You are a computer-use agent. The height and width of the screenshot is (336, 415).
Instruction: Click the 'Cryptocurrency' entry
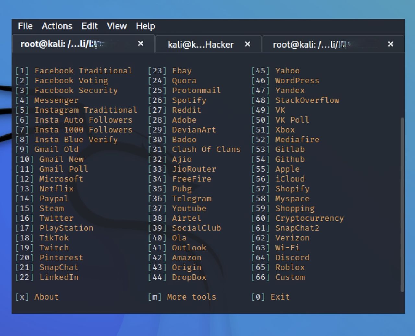(x=310, y=218)
